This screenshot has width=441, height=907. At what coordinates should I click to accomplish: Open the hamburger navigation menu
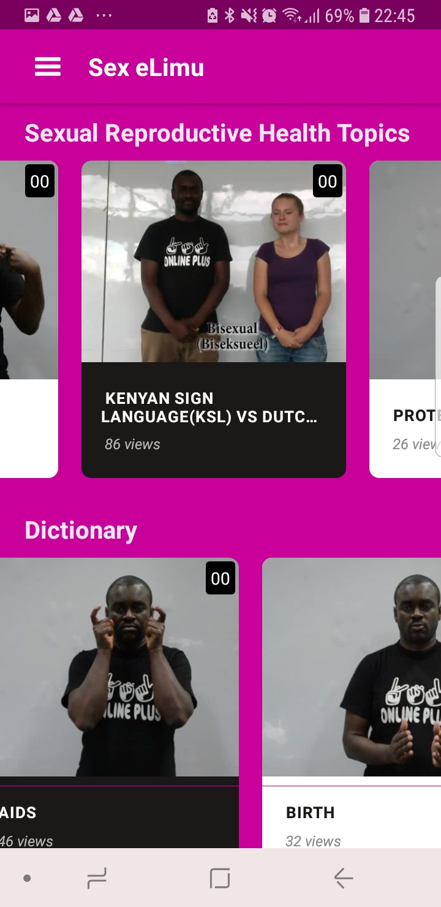[48, 67]
